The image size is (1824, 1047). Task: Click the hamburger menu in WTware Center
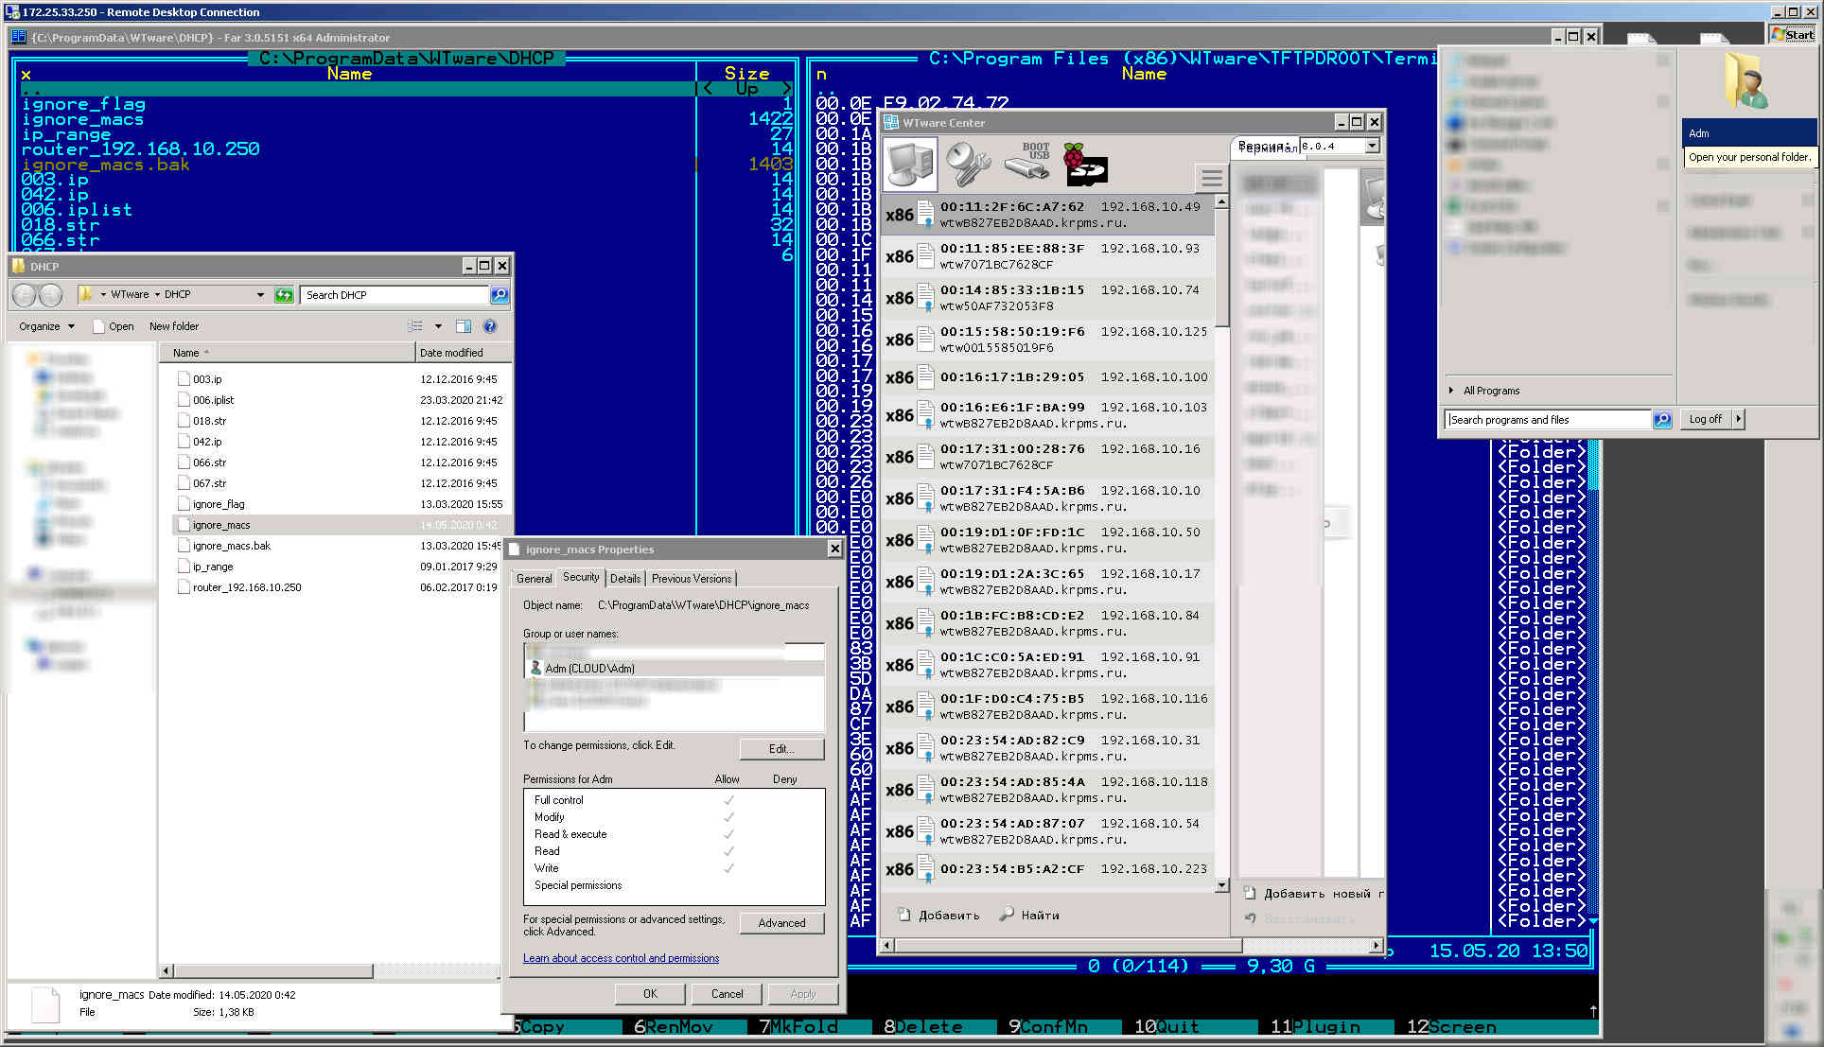coord(1211,179)
